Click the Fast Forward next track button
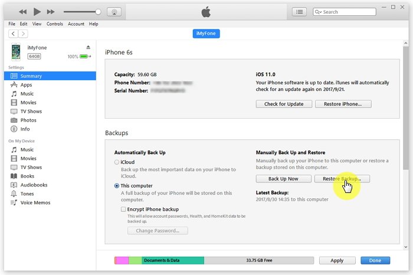 pyautogui.click(x=51, y=12)
